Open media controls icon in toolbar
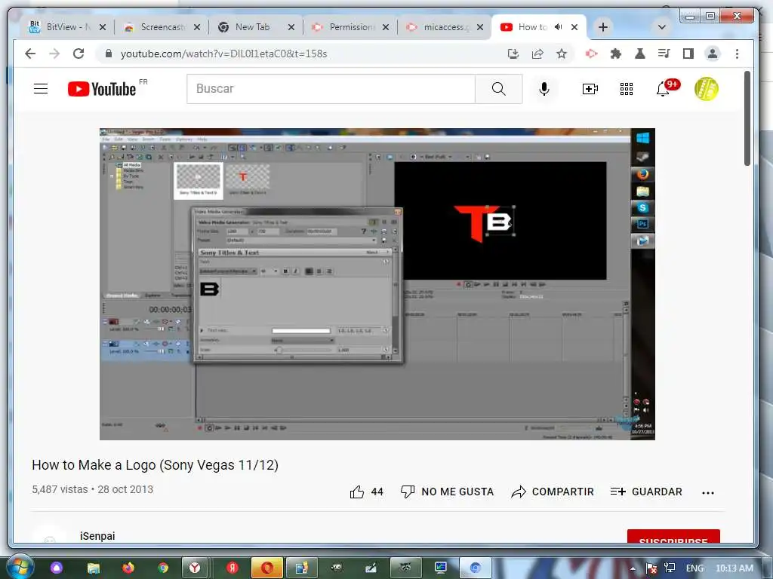 664,54
